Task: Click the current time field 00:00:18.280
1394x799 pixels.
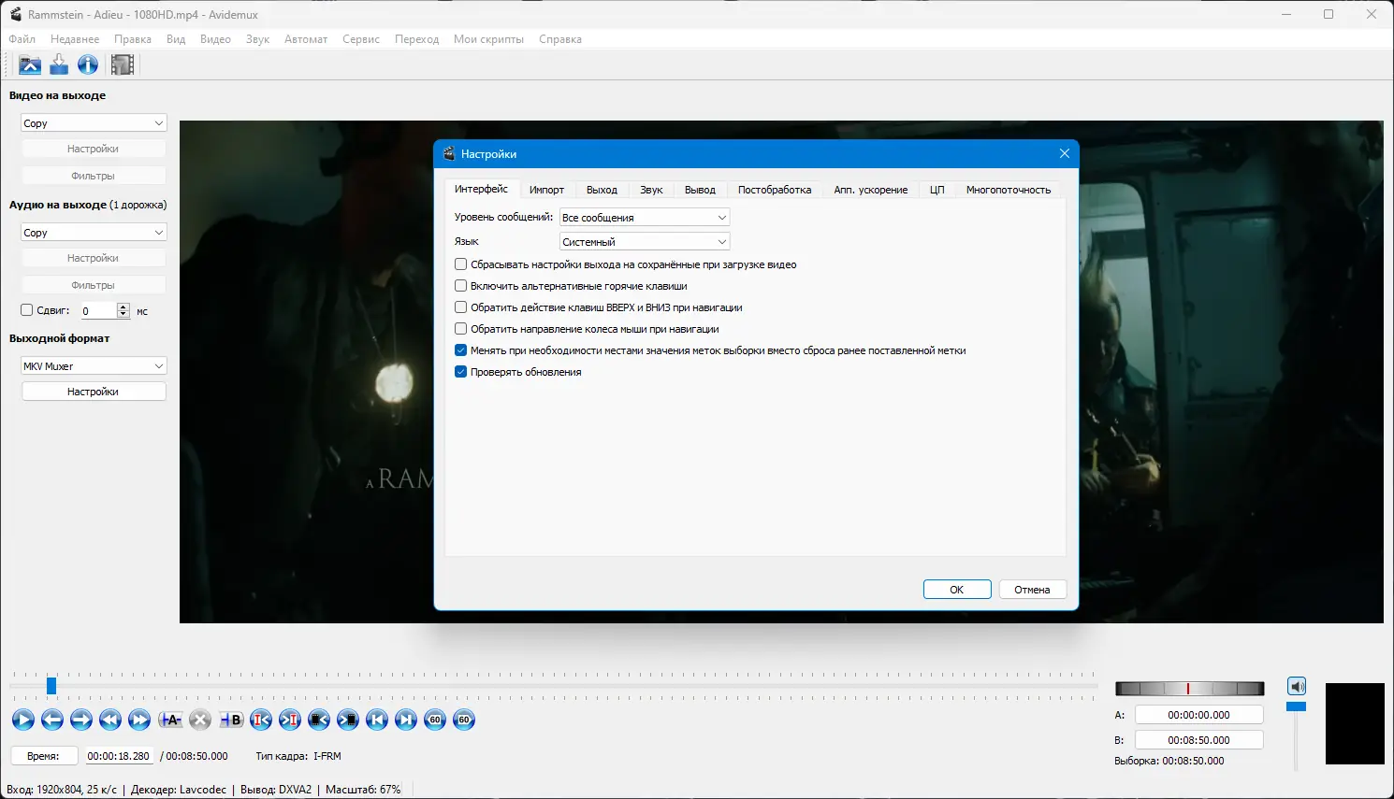Action: coord(119,756)
